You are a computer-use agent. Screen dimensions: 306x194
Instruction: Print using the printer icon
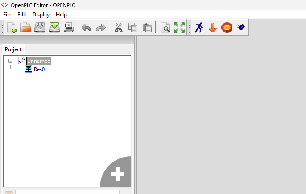[x=69, y=28]
